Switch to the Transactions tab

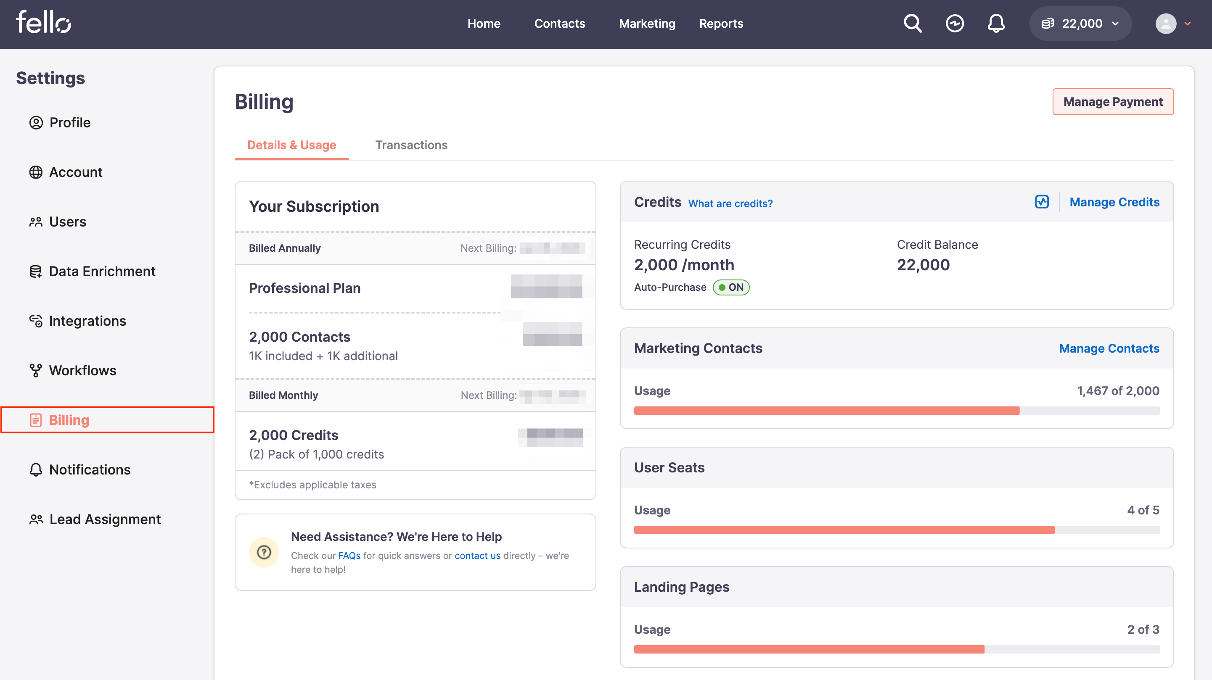(411, 145)
